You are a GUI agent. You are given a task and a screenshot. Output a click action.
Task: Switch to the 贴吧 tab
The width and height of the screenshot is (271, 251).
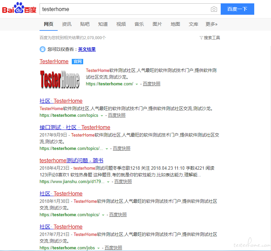(85, 24)
